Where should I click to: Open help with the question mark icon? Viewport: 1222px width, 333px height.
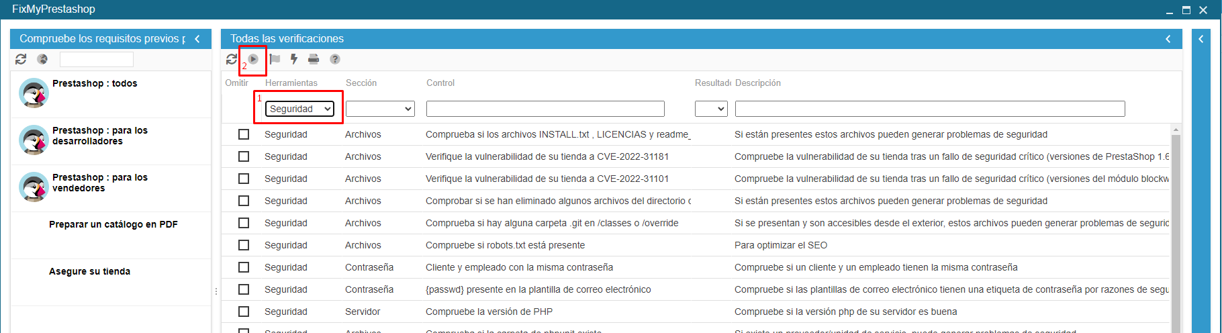click(335, 59)
